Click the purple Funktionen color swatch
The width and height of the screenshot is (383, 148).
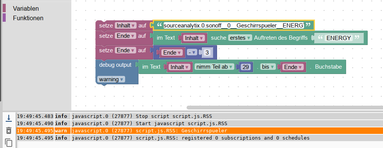[4, 18]
